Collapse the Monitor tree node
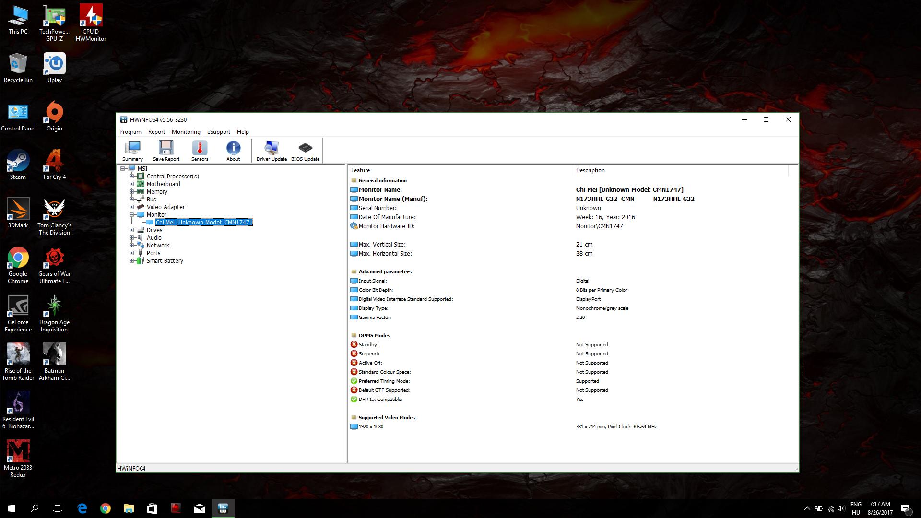921x518 pixels. click(x=131, y=215)
